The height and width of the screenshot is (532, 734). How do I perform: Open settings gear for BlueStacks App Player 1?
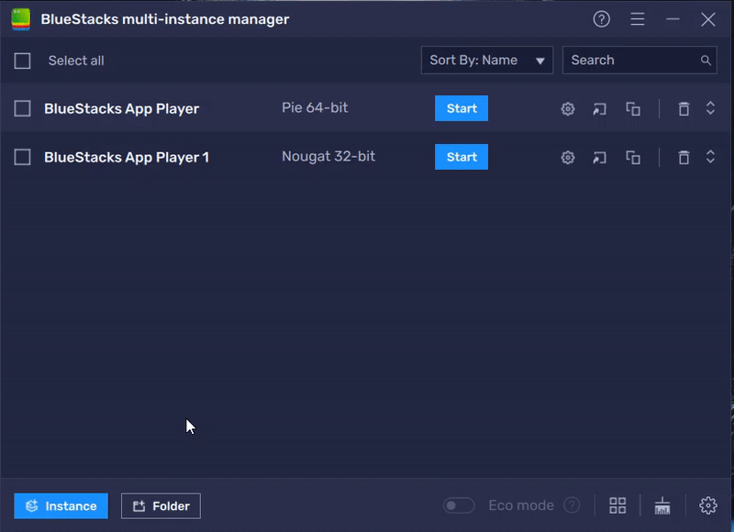point(568,158)
